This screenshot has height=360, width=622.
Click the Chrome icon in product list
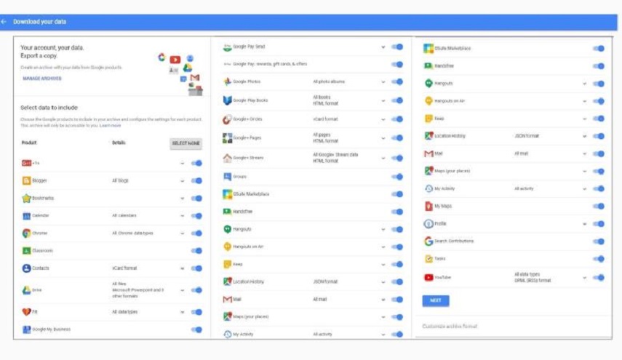[26, 233]
